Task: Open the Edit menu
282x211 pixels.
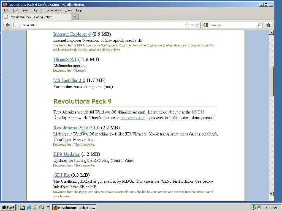Action: (x=15, y=10)
